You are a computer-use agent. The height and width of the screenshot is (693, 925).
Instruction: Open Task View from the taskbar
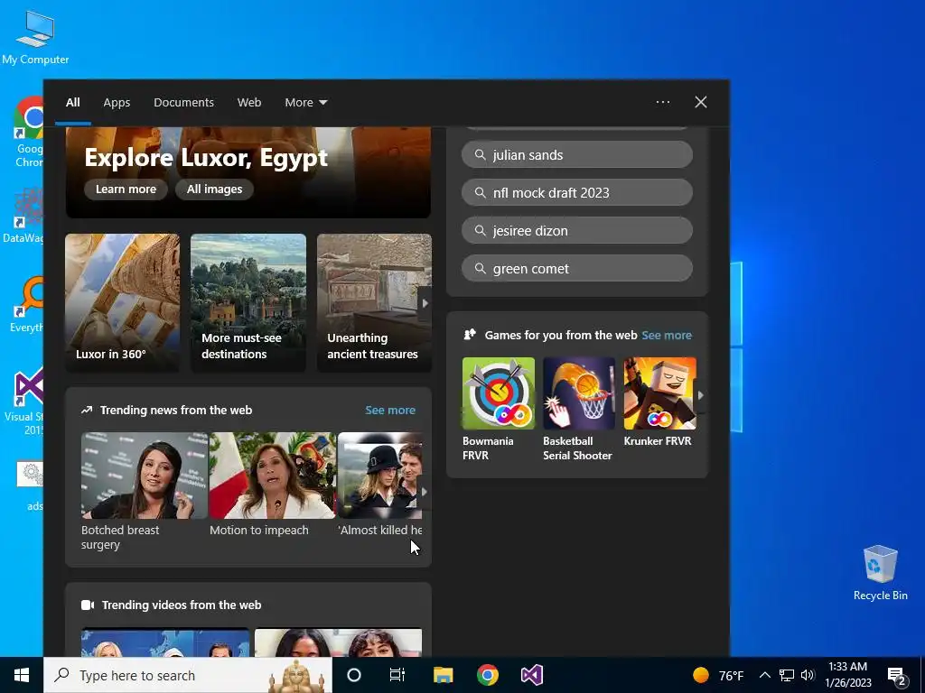click(x=397, y=675)
